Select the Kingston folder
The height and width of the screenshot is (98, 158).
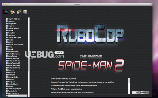[x=10, y=33]
